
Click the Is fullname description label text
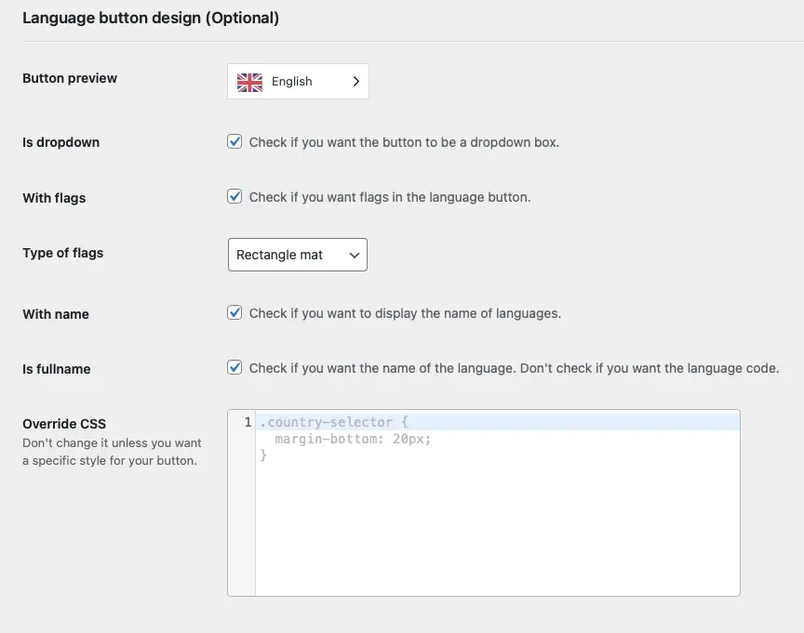click(515, 368)
